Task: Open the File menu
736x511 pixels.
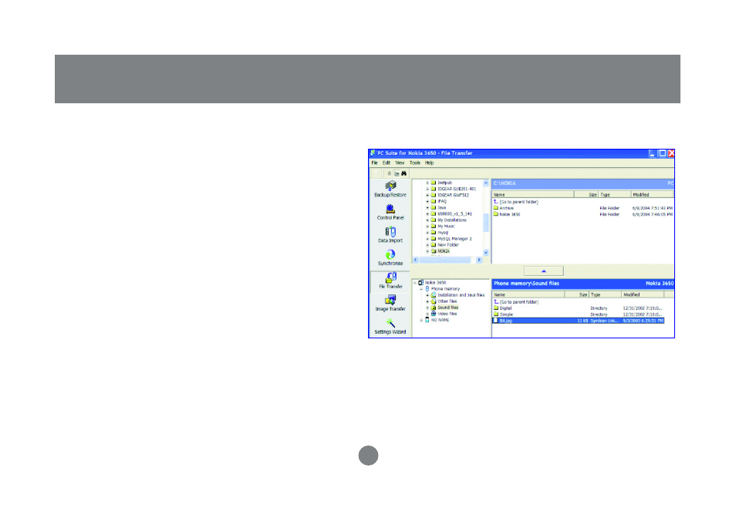Action: coord(375,163)
